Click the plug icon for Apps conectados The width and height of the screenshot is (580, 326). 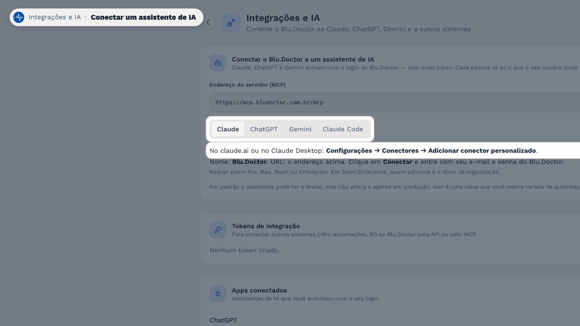(218, 294)
